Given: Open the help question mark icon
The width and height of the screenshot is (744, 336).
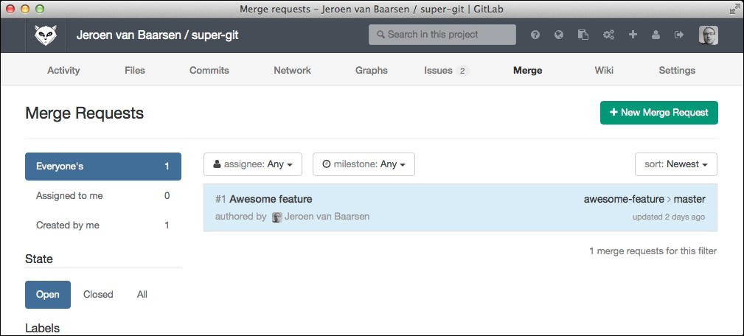Looking at the screenshot, I should coord(535,35).
